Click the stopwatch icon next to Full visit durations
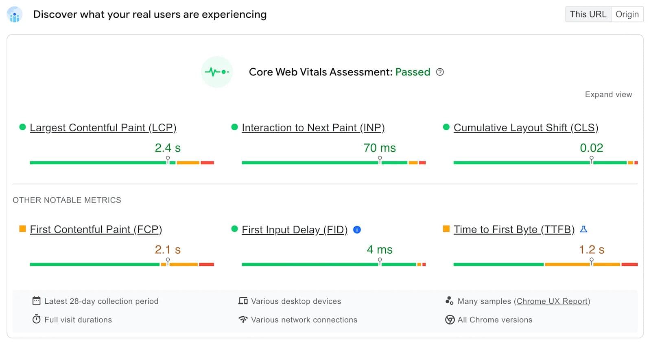Screen dimensions: 651x346 [x=37, y=320]
